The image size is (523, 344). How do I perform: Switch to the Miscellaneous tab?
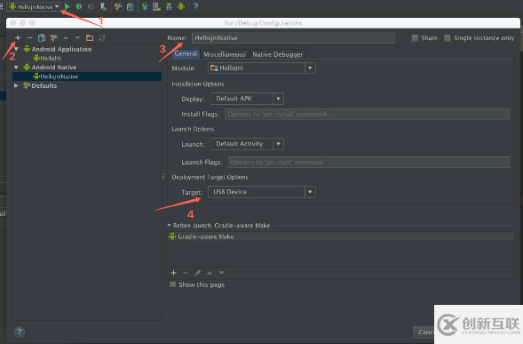[225, 54]
